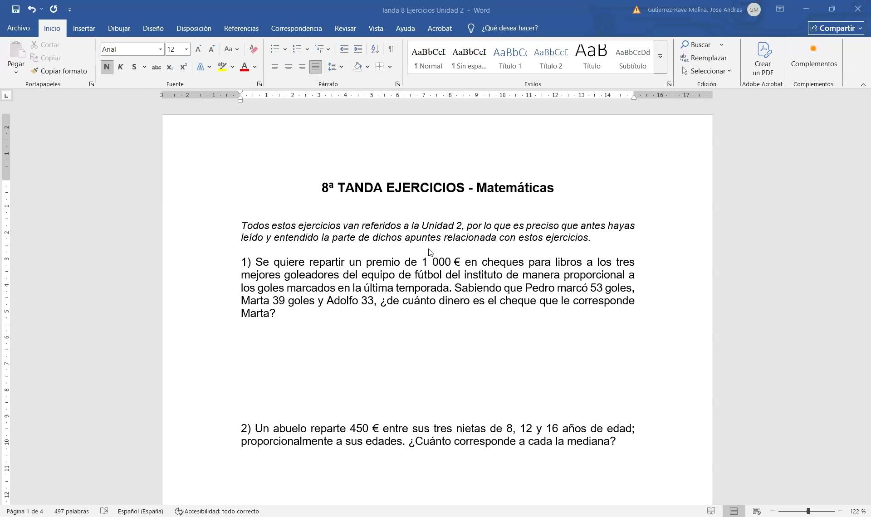Open the font size dropdown showing 12
This screenshot has width=871, height=517.
click(186, 49)
